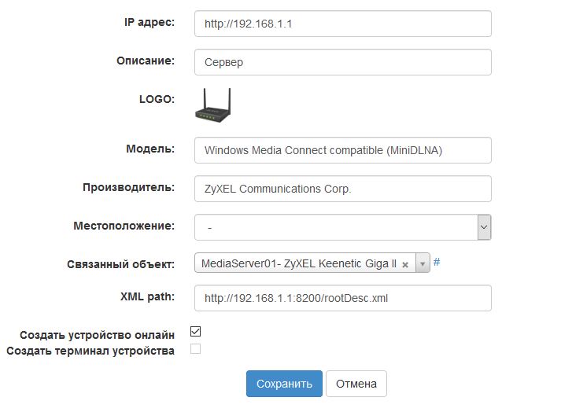Click the Связанный объект label
561x412 pixels.
pos(120,264)
